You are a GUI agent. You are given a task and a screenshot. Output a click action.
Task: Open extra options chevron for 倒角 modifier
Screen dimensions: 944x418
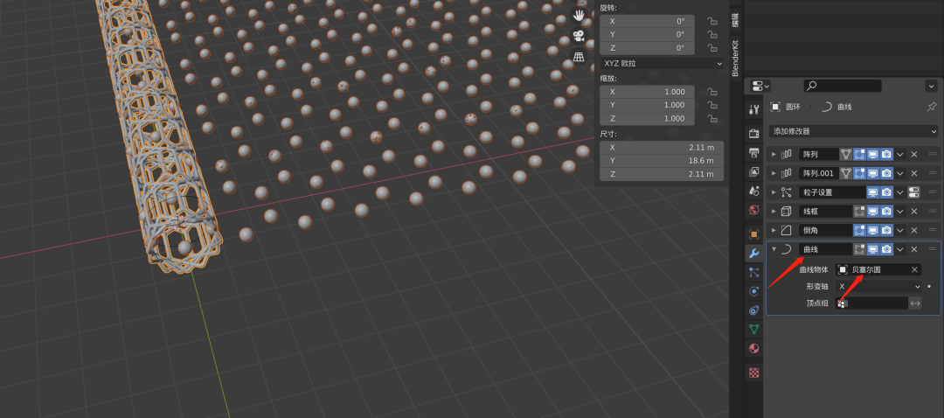[900, 230]
